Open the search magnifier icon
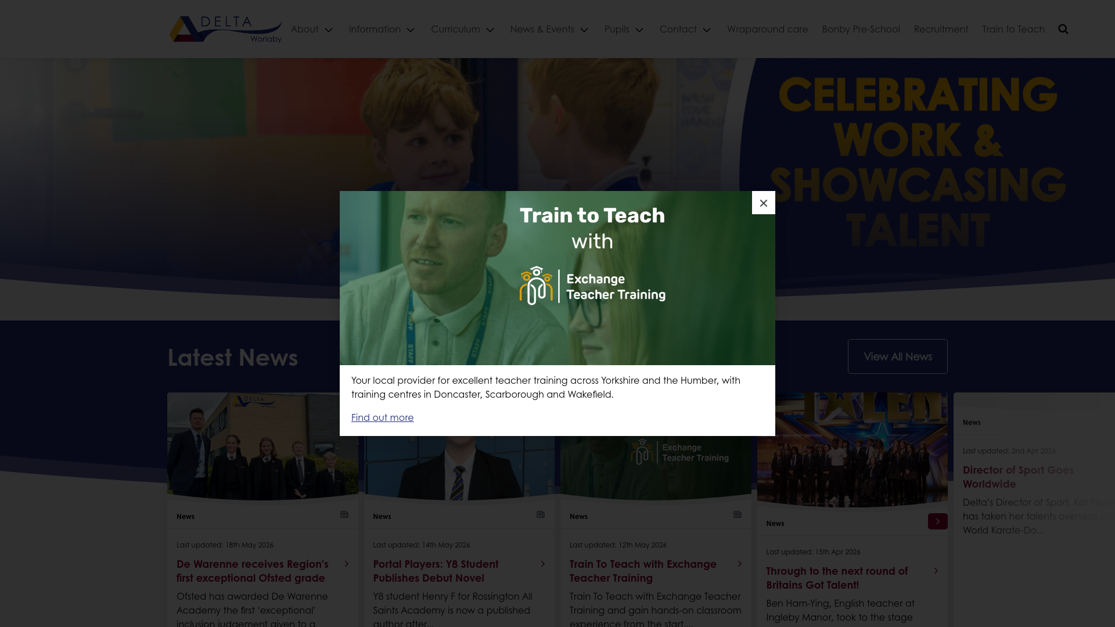Viewport: 1115px width, 627px height. pyautogui.click(x=1063, y=29)
